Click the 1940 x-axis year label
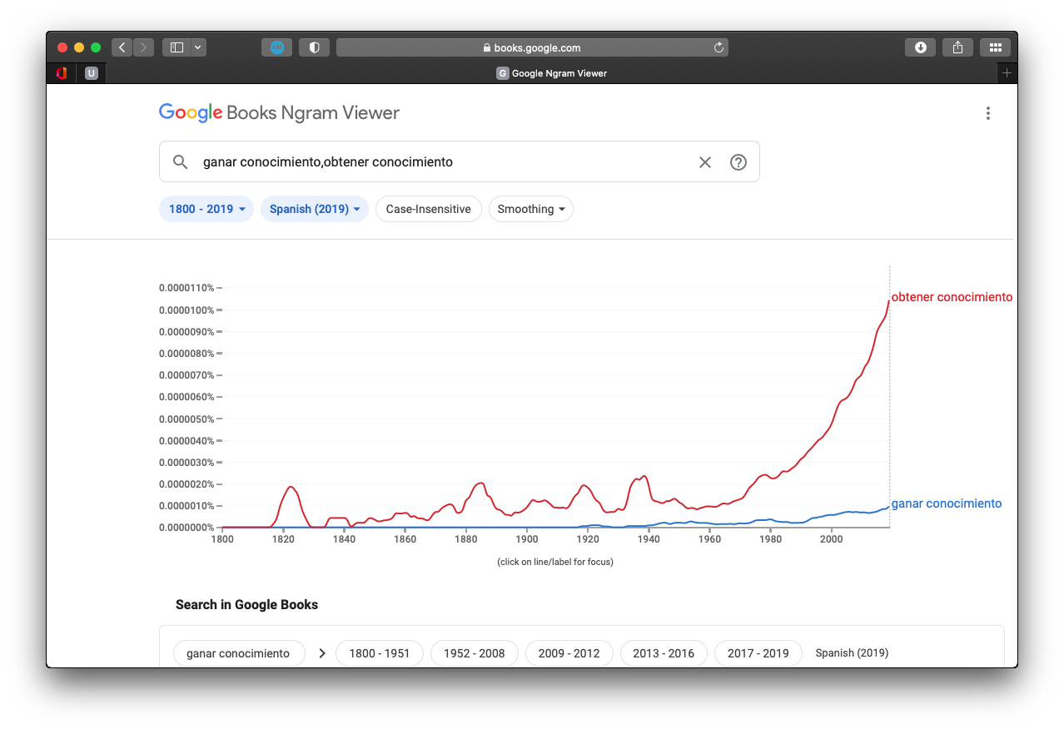 (x=649, y=540)
